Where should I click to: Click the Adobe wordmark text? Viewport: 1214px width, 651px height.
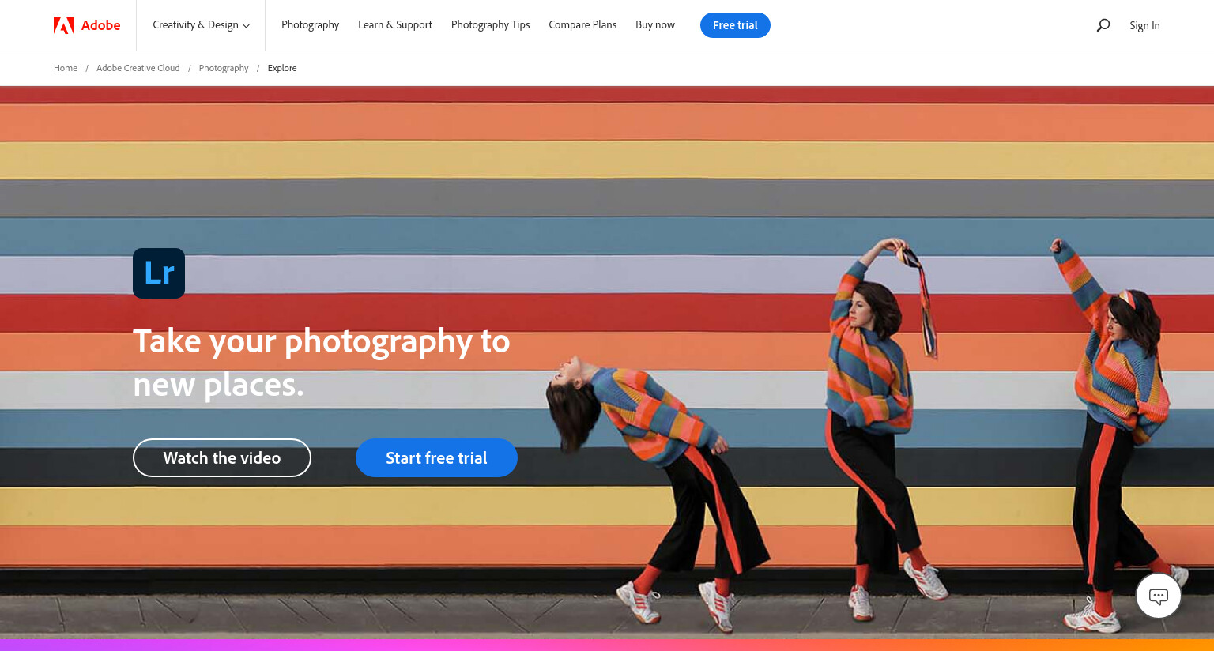[101, 25]
